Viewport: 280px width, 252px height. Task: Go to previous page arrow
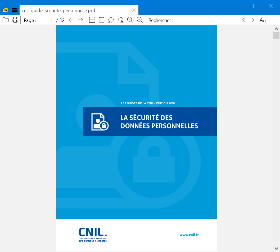[x=71, y=20]
